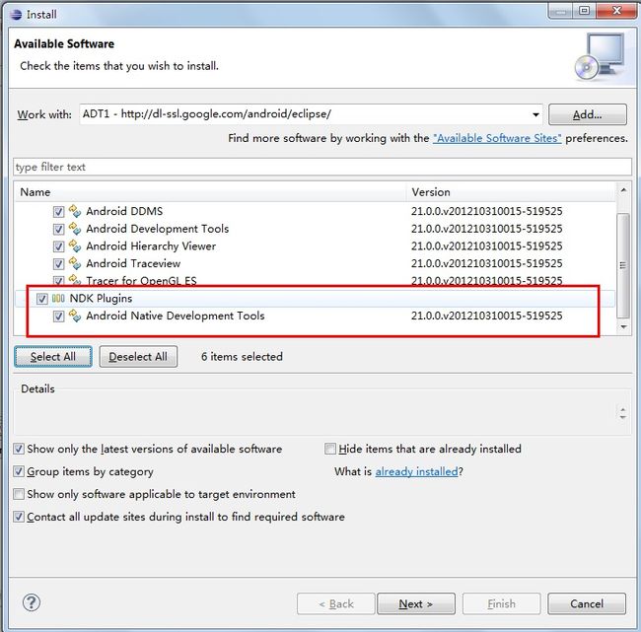Uncheck the Android DDMS checkbox

58,212
